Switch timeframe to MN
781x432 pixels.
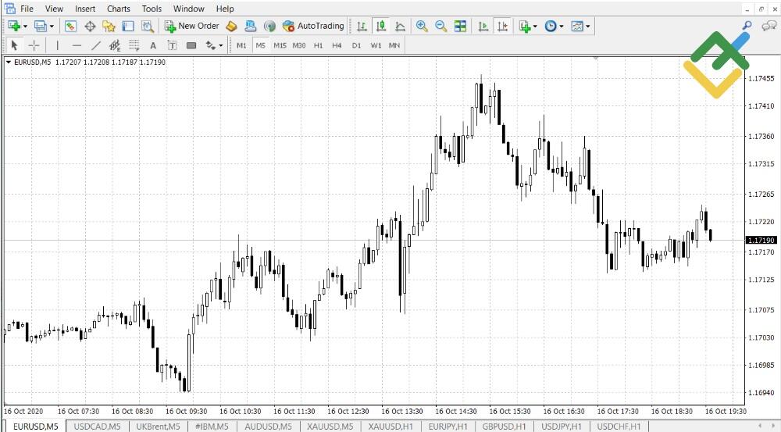pyautogui.click(x=394, y=45)
